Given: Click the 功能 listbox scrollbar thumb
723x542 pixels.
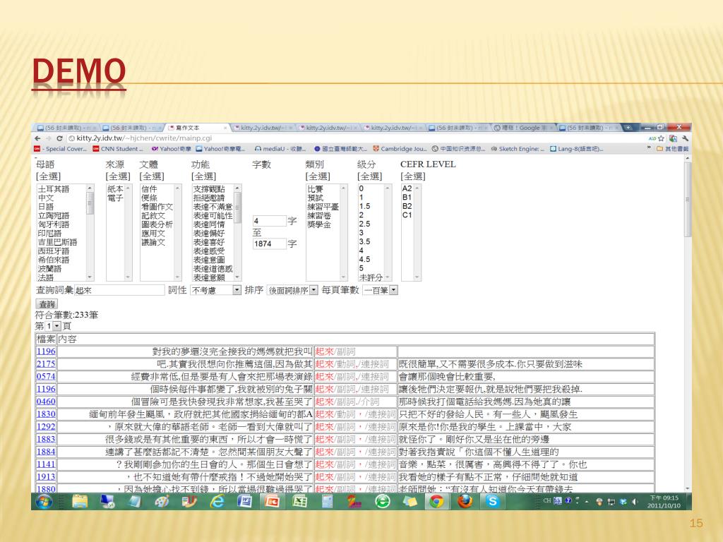Looking at the screenshot, I should tap(237, 207).
